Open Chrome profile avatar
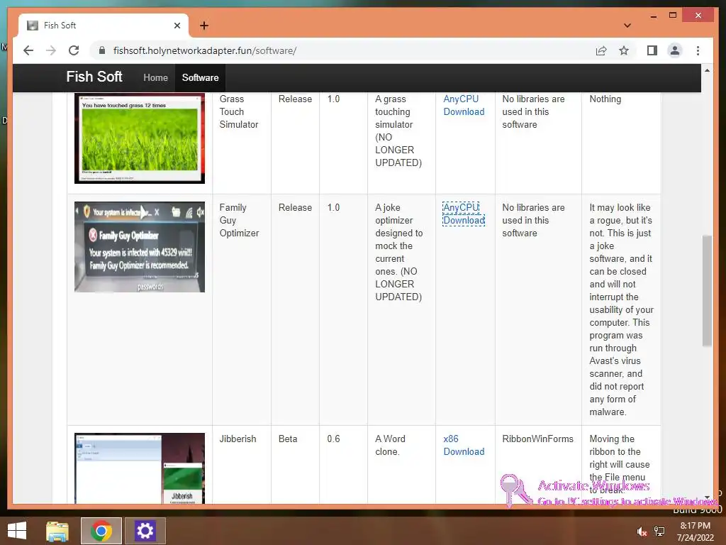726x545 pixels. [x=675, y=50]
